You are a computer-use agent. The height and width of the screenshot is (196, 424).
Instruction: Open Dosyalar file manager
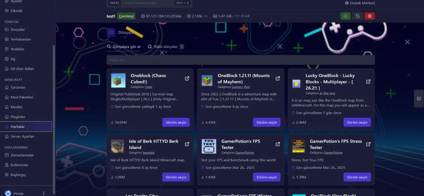pyautogui.click(x=18, y=30)
